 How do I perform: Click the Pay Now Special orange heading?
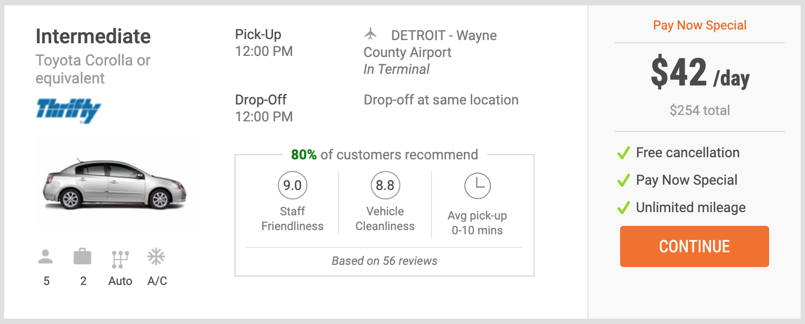click(700, 25)
